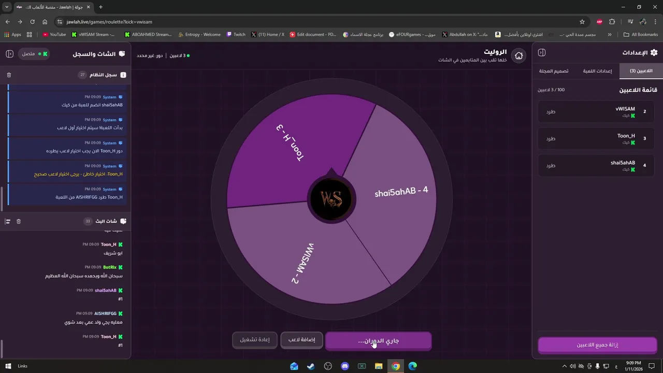
Task: Click the stream chat layout icon
Action: [8, 221]
